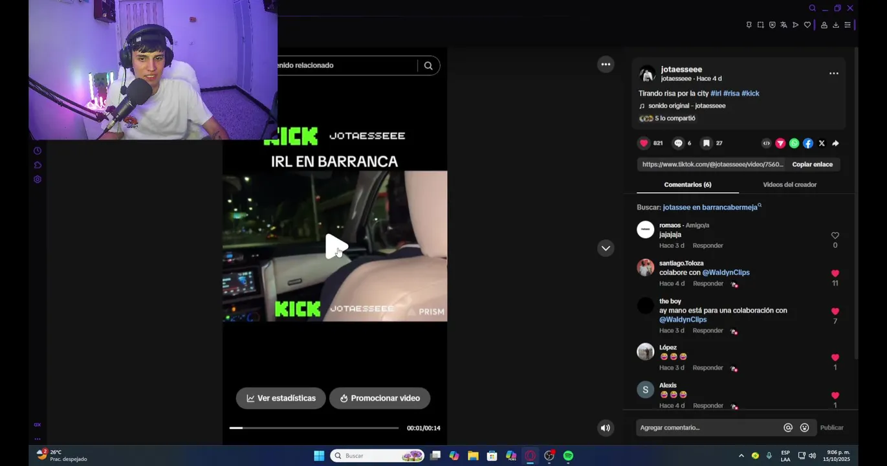Play the paused video
The width and height of the screenshot is (887, 466).
336,247
